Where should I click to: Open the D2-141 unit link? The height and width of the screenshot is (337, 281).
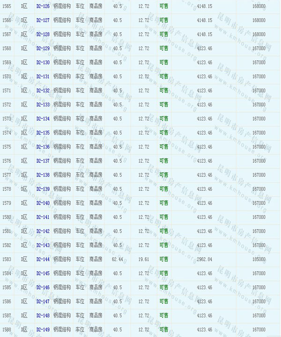(43, 217)
